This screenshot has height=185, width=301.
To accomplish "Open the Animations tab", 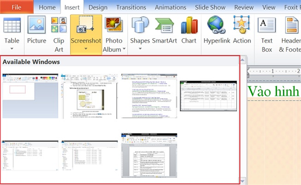I will click(170, 7).
